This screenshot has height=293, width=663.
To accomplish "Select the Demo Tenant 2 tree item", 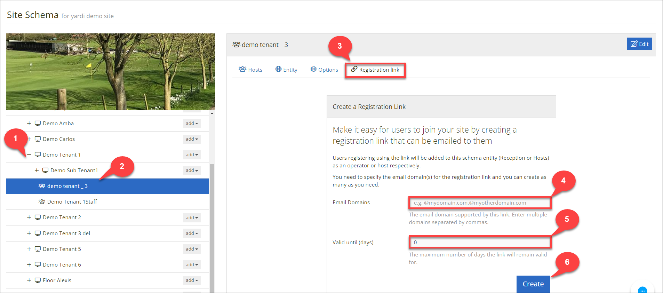I will (62, 217).
